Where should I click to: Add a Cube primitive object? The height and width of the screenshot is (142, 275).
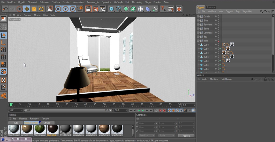click(x=111, y=9)
